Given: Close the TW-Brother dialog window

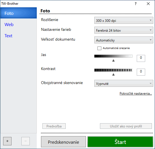Looking at the screenshot, I should 148,4.
